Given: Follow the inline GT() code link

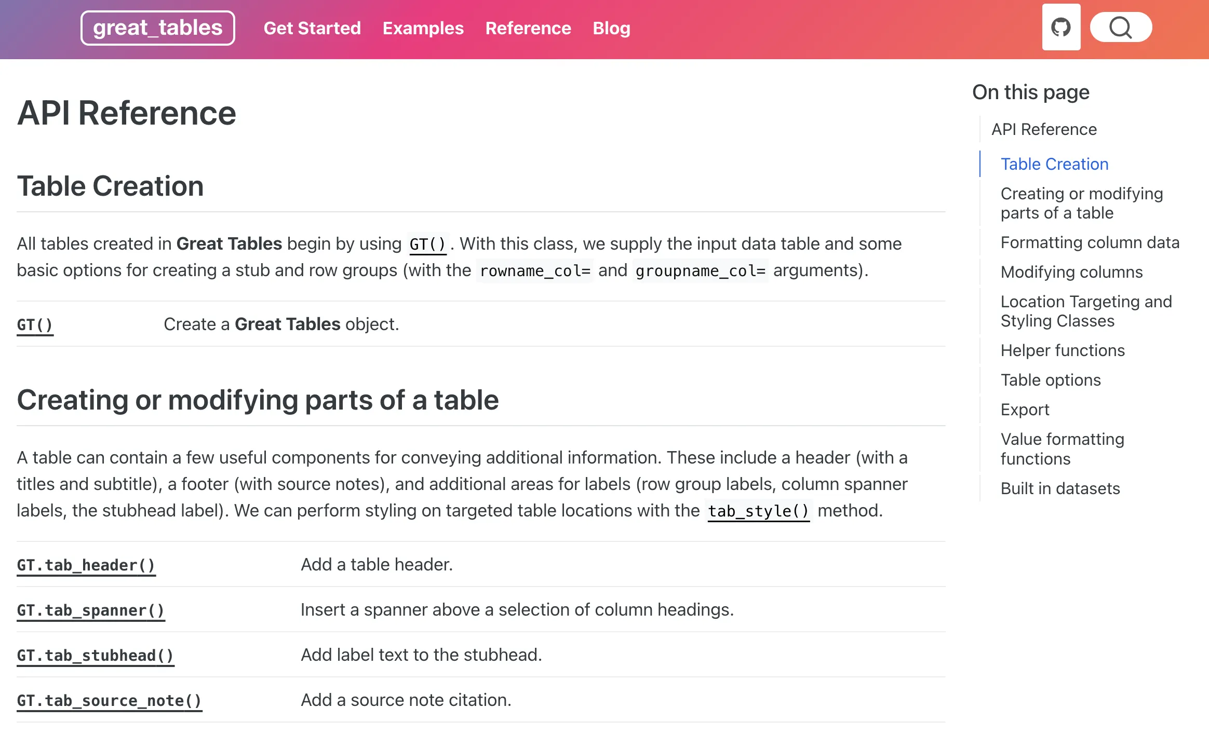Looking at the screenshot, I should tap(427, 244).
